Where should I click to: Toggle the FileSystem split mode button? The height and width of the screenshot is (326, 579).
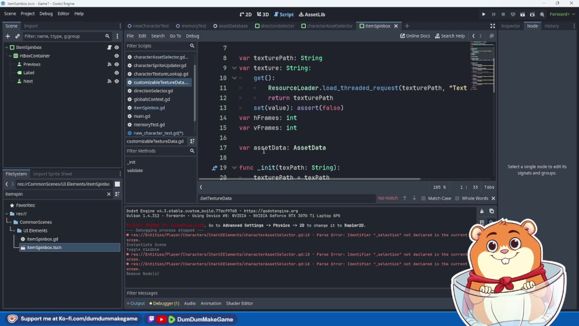[x=117, y=184]
